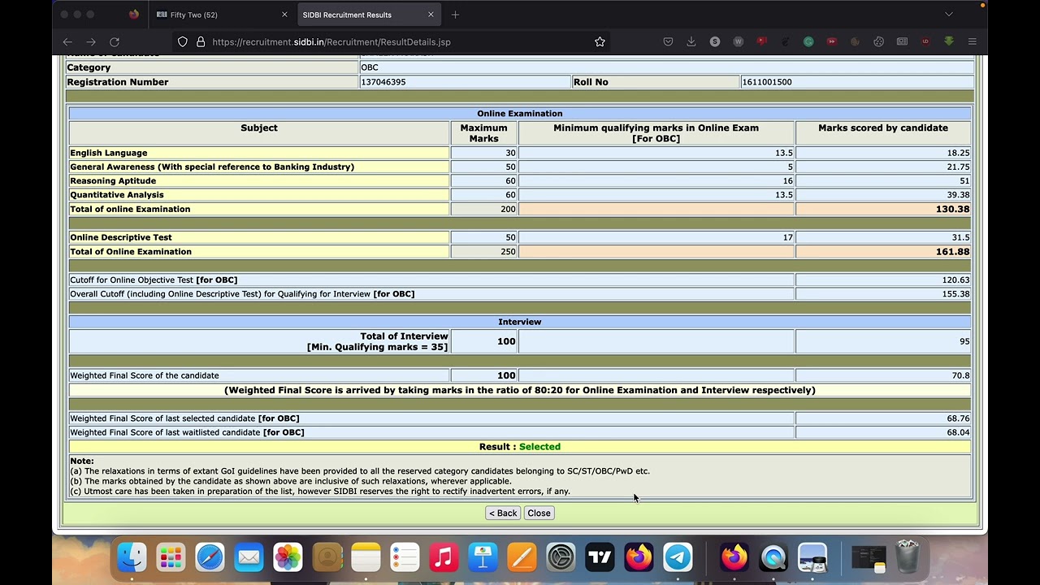
Task: Go back using the browser back arrow
Action: coord(67,41)
